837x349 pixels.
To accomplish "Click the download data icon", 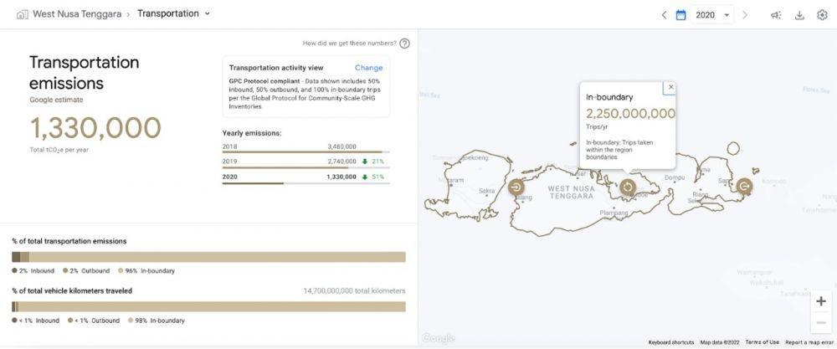I will (799, 15).
